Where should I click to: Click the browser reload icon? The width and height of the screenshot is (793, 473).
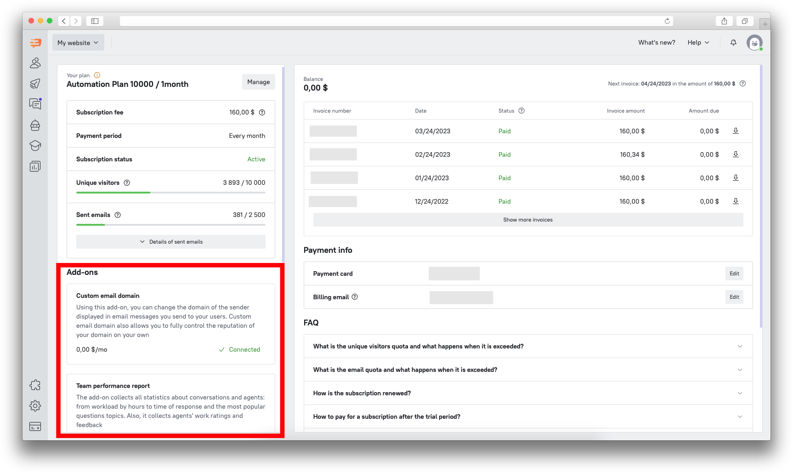coord(667,21)
